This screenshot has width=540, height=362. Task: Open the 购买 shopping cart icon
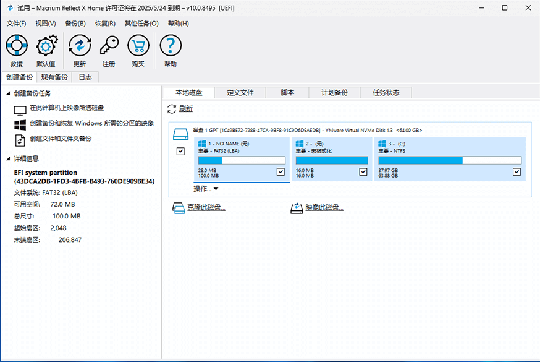click(x=138, y=45)
